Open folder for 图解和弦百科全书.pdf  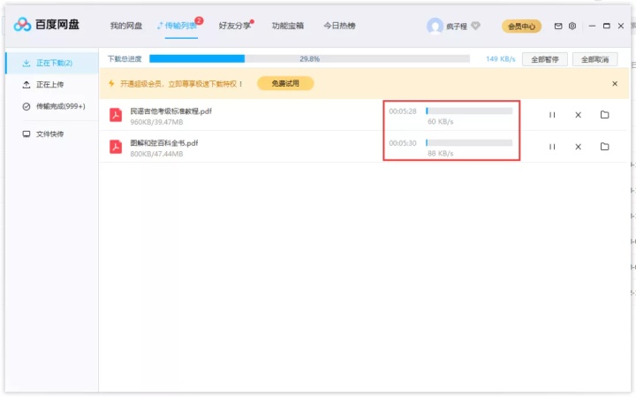(x=605, y=146)
